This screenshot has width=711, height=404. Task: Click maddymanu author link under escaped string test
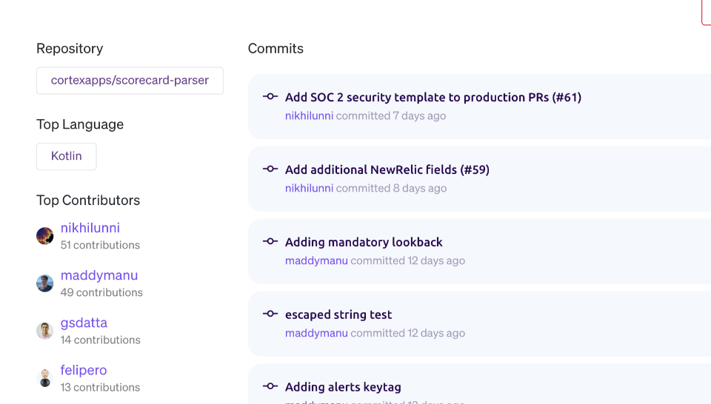click(316, 333)
